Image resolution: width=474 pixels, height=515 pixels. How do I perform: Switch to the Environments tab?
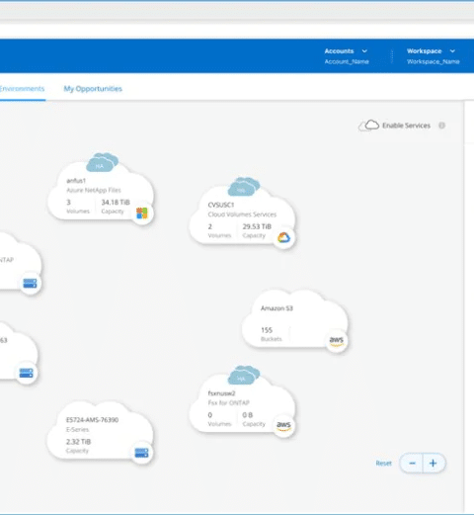pyautogui.click(x=22, y=89)
